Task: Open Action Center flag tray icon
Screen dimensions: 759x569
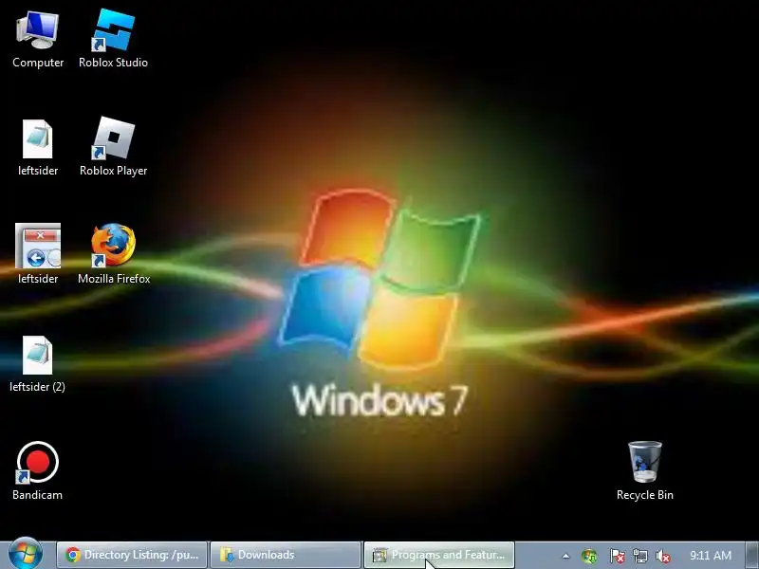Action: [617, 556]
